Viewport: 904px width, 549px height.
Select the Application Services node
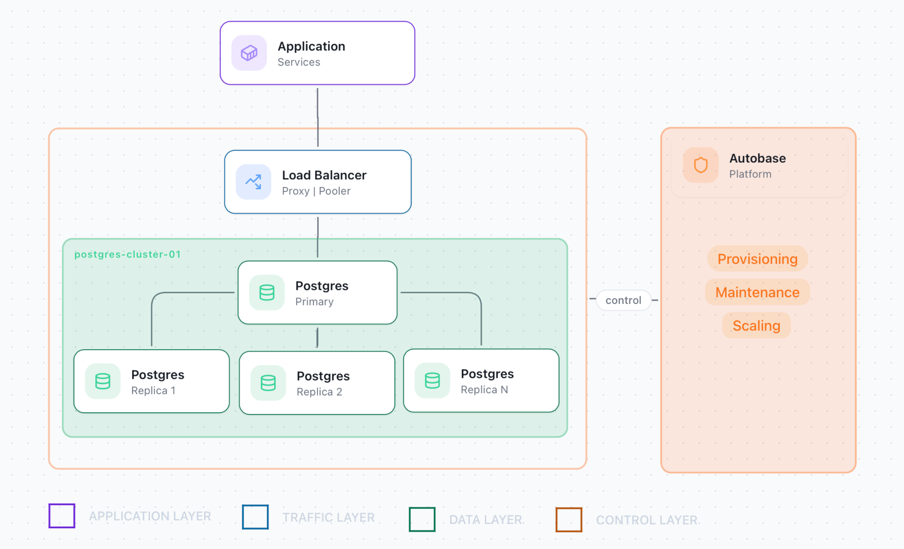[x=317, y=53]
